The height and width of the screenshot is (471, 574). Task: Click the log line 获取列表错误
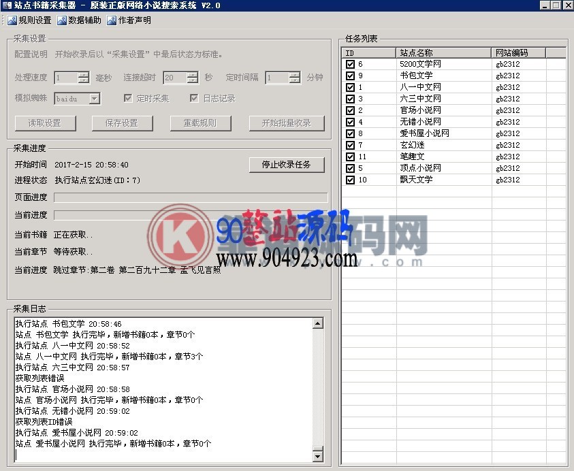[40, 378]
